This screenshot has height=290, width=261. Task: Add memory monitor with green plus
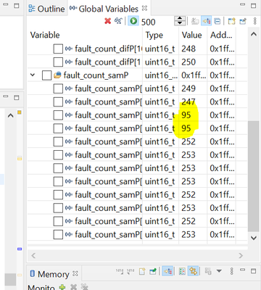tap(62, 287)
